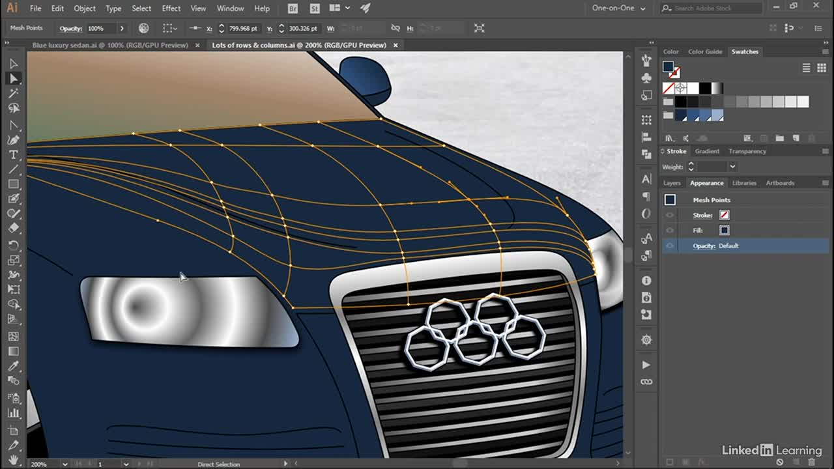Select the Gradient tool
Screen dimensions: 834x469
coord(13,352)
